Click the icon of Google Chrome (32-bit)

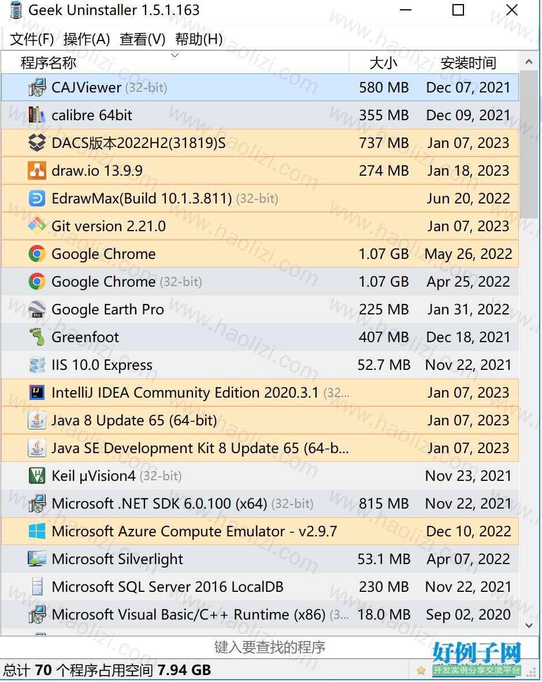37,281
